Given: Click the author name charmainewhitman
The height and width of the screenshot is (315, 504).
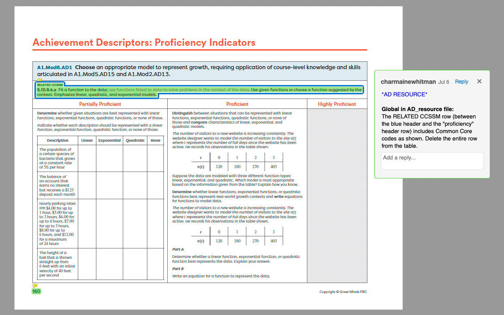Looking at the screenshot, I should pyautogui.click(x=408, y=82).
